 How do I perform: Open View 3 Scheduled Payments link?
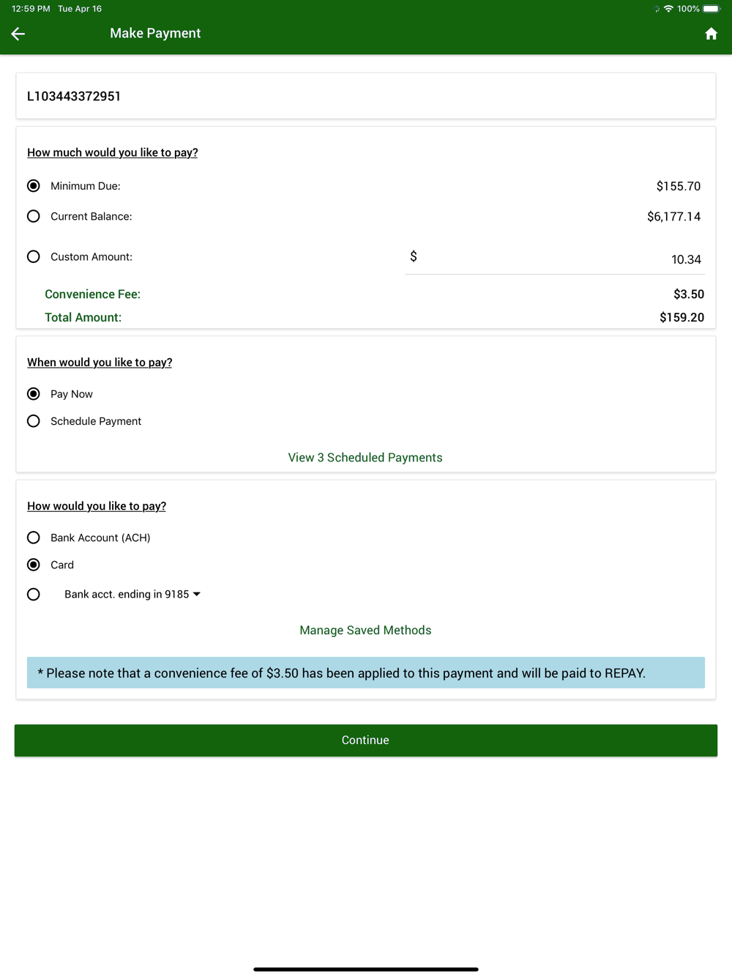[365, 458]
